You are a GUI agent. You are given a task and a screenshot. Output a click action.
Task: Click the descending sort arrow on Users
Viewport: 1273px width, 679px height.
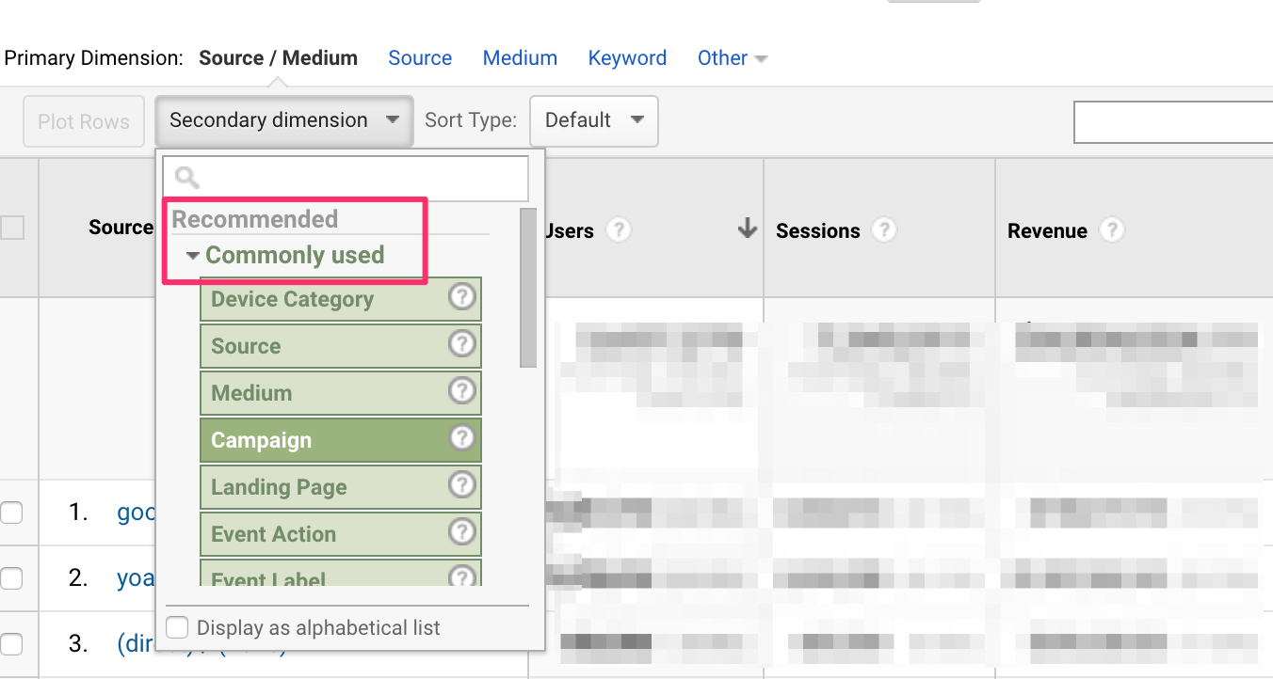click(746, 228)
